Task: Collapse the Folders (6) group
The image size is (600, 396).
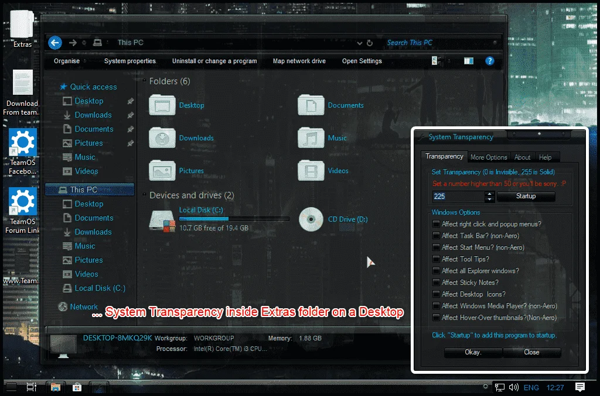Action: (145, 81)
